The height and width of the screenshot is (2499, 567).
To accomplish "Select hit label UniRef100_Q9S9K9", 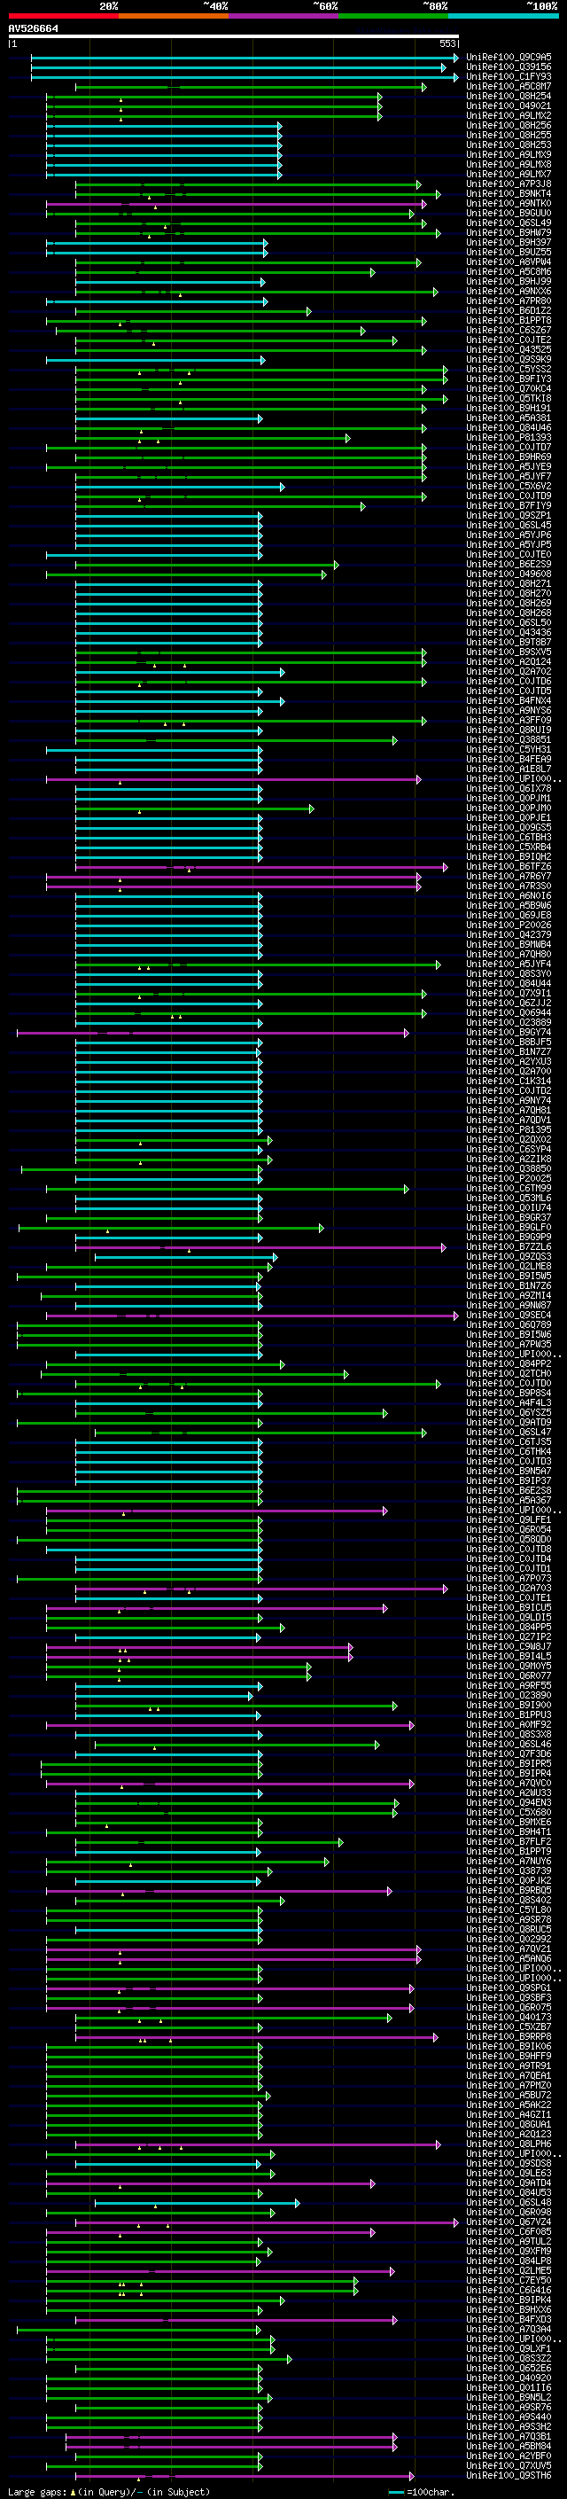I will pos(509,359).
